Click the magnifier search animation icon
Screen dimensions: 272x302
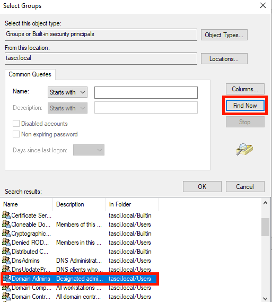(244, 149)
